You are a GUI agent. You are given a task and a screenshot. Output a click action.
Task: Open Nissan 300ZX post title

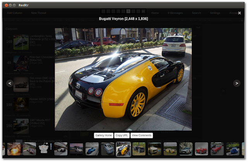point(42,99)
